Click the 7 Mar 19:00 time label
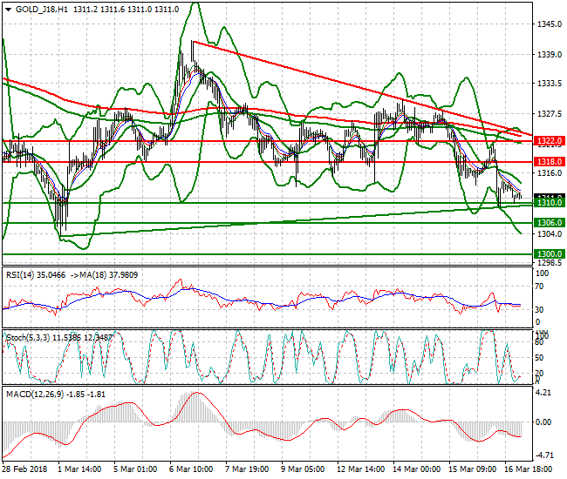The height and width of the screenshot is (479, 567). point(247,469)
